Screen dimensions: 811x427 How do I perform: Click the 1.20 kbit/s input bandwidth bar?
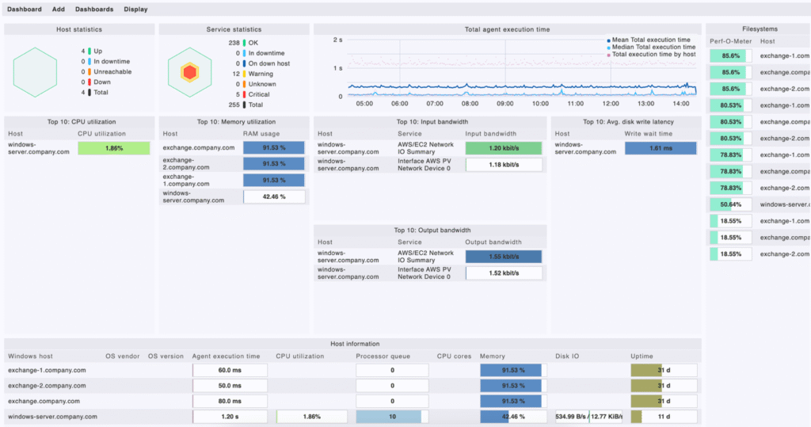504,149
